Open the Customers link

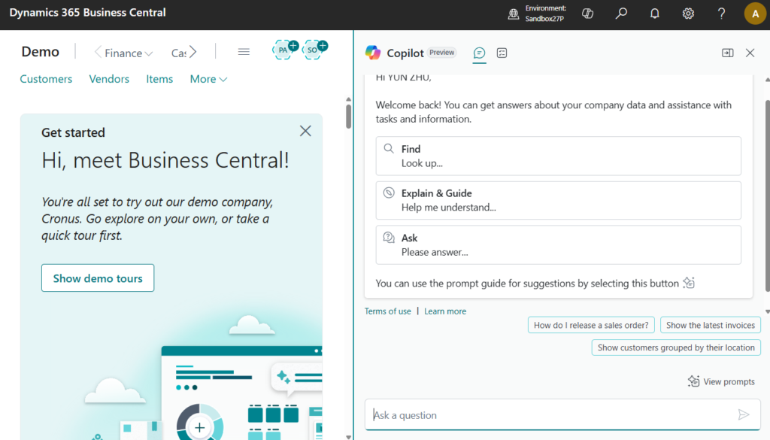tap(46, 79)
